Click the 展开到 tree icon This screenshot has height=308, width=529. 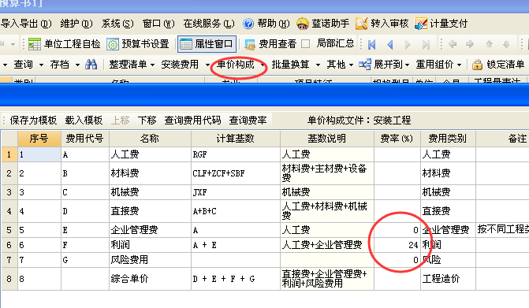point(365,64)
